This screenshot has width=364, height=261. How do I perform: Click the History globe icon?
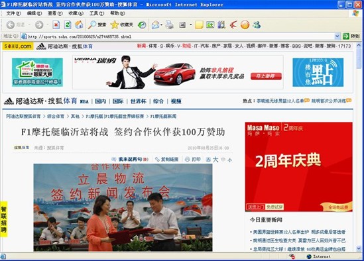click(142, 25)
